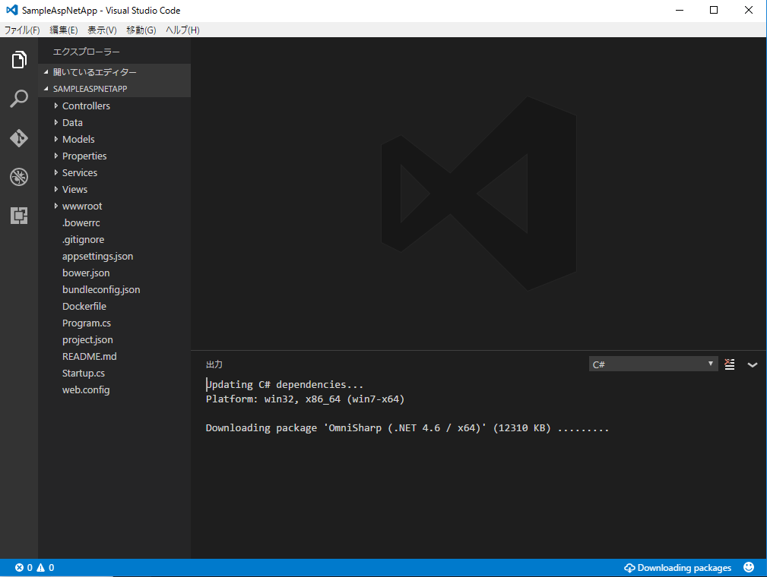The image size is (767, 577).
Task: Open the ファイル(F) menu
Action: (22, 30)
